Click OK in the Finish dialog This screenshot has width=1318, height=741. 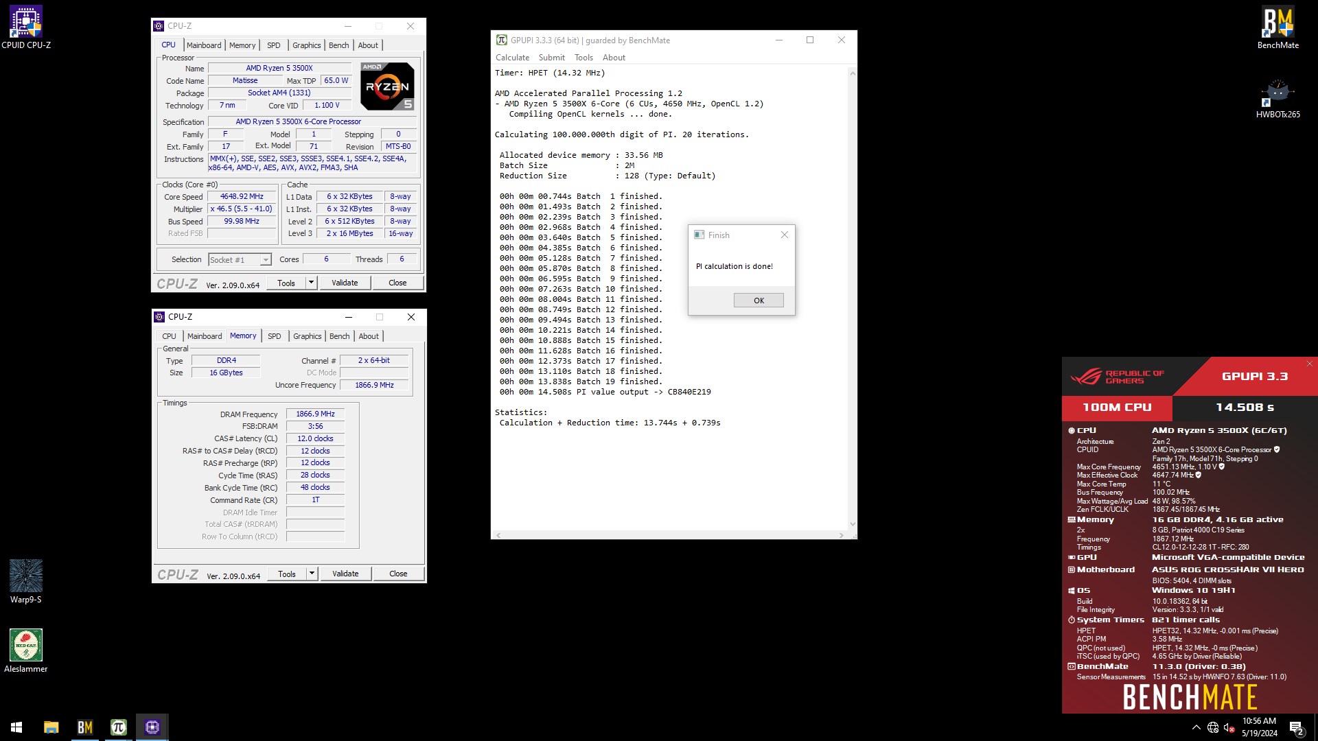pos(759,301)
